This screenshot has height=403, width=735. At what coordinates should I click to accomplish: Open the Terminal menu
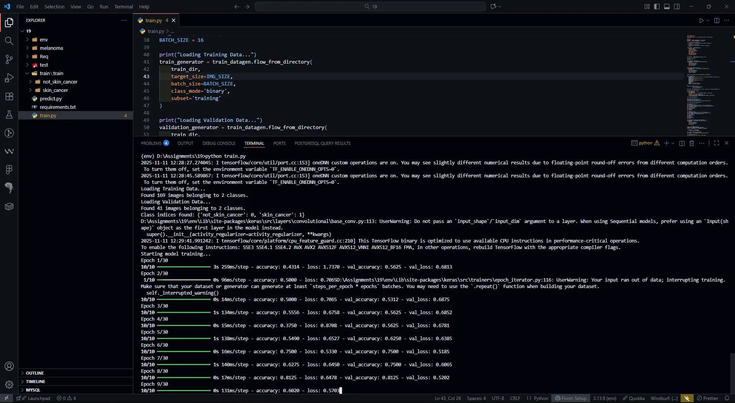[123, 7]
